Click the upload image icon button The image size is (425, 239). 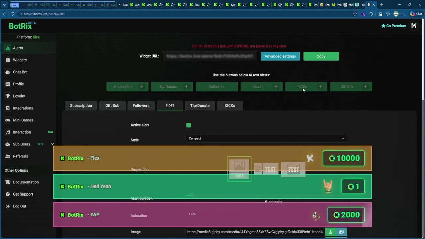coord(330,232)
